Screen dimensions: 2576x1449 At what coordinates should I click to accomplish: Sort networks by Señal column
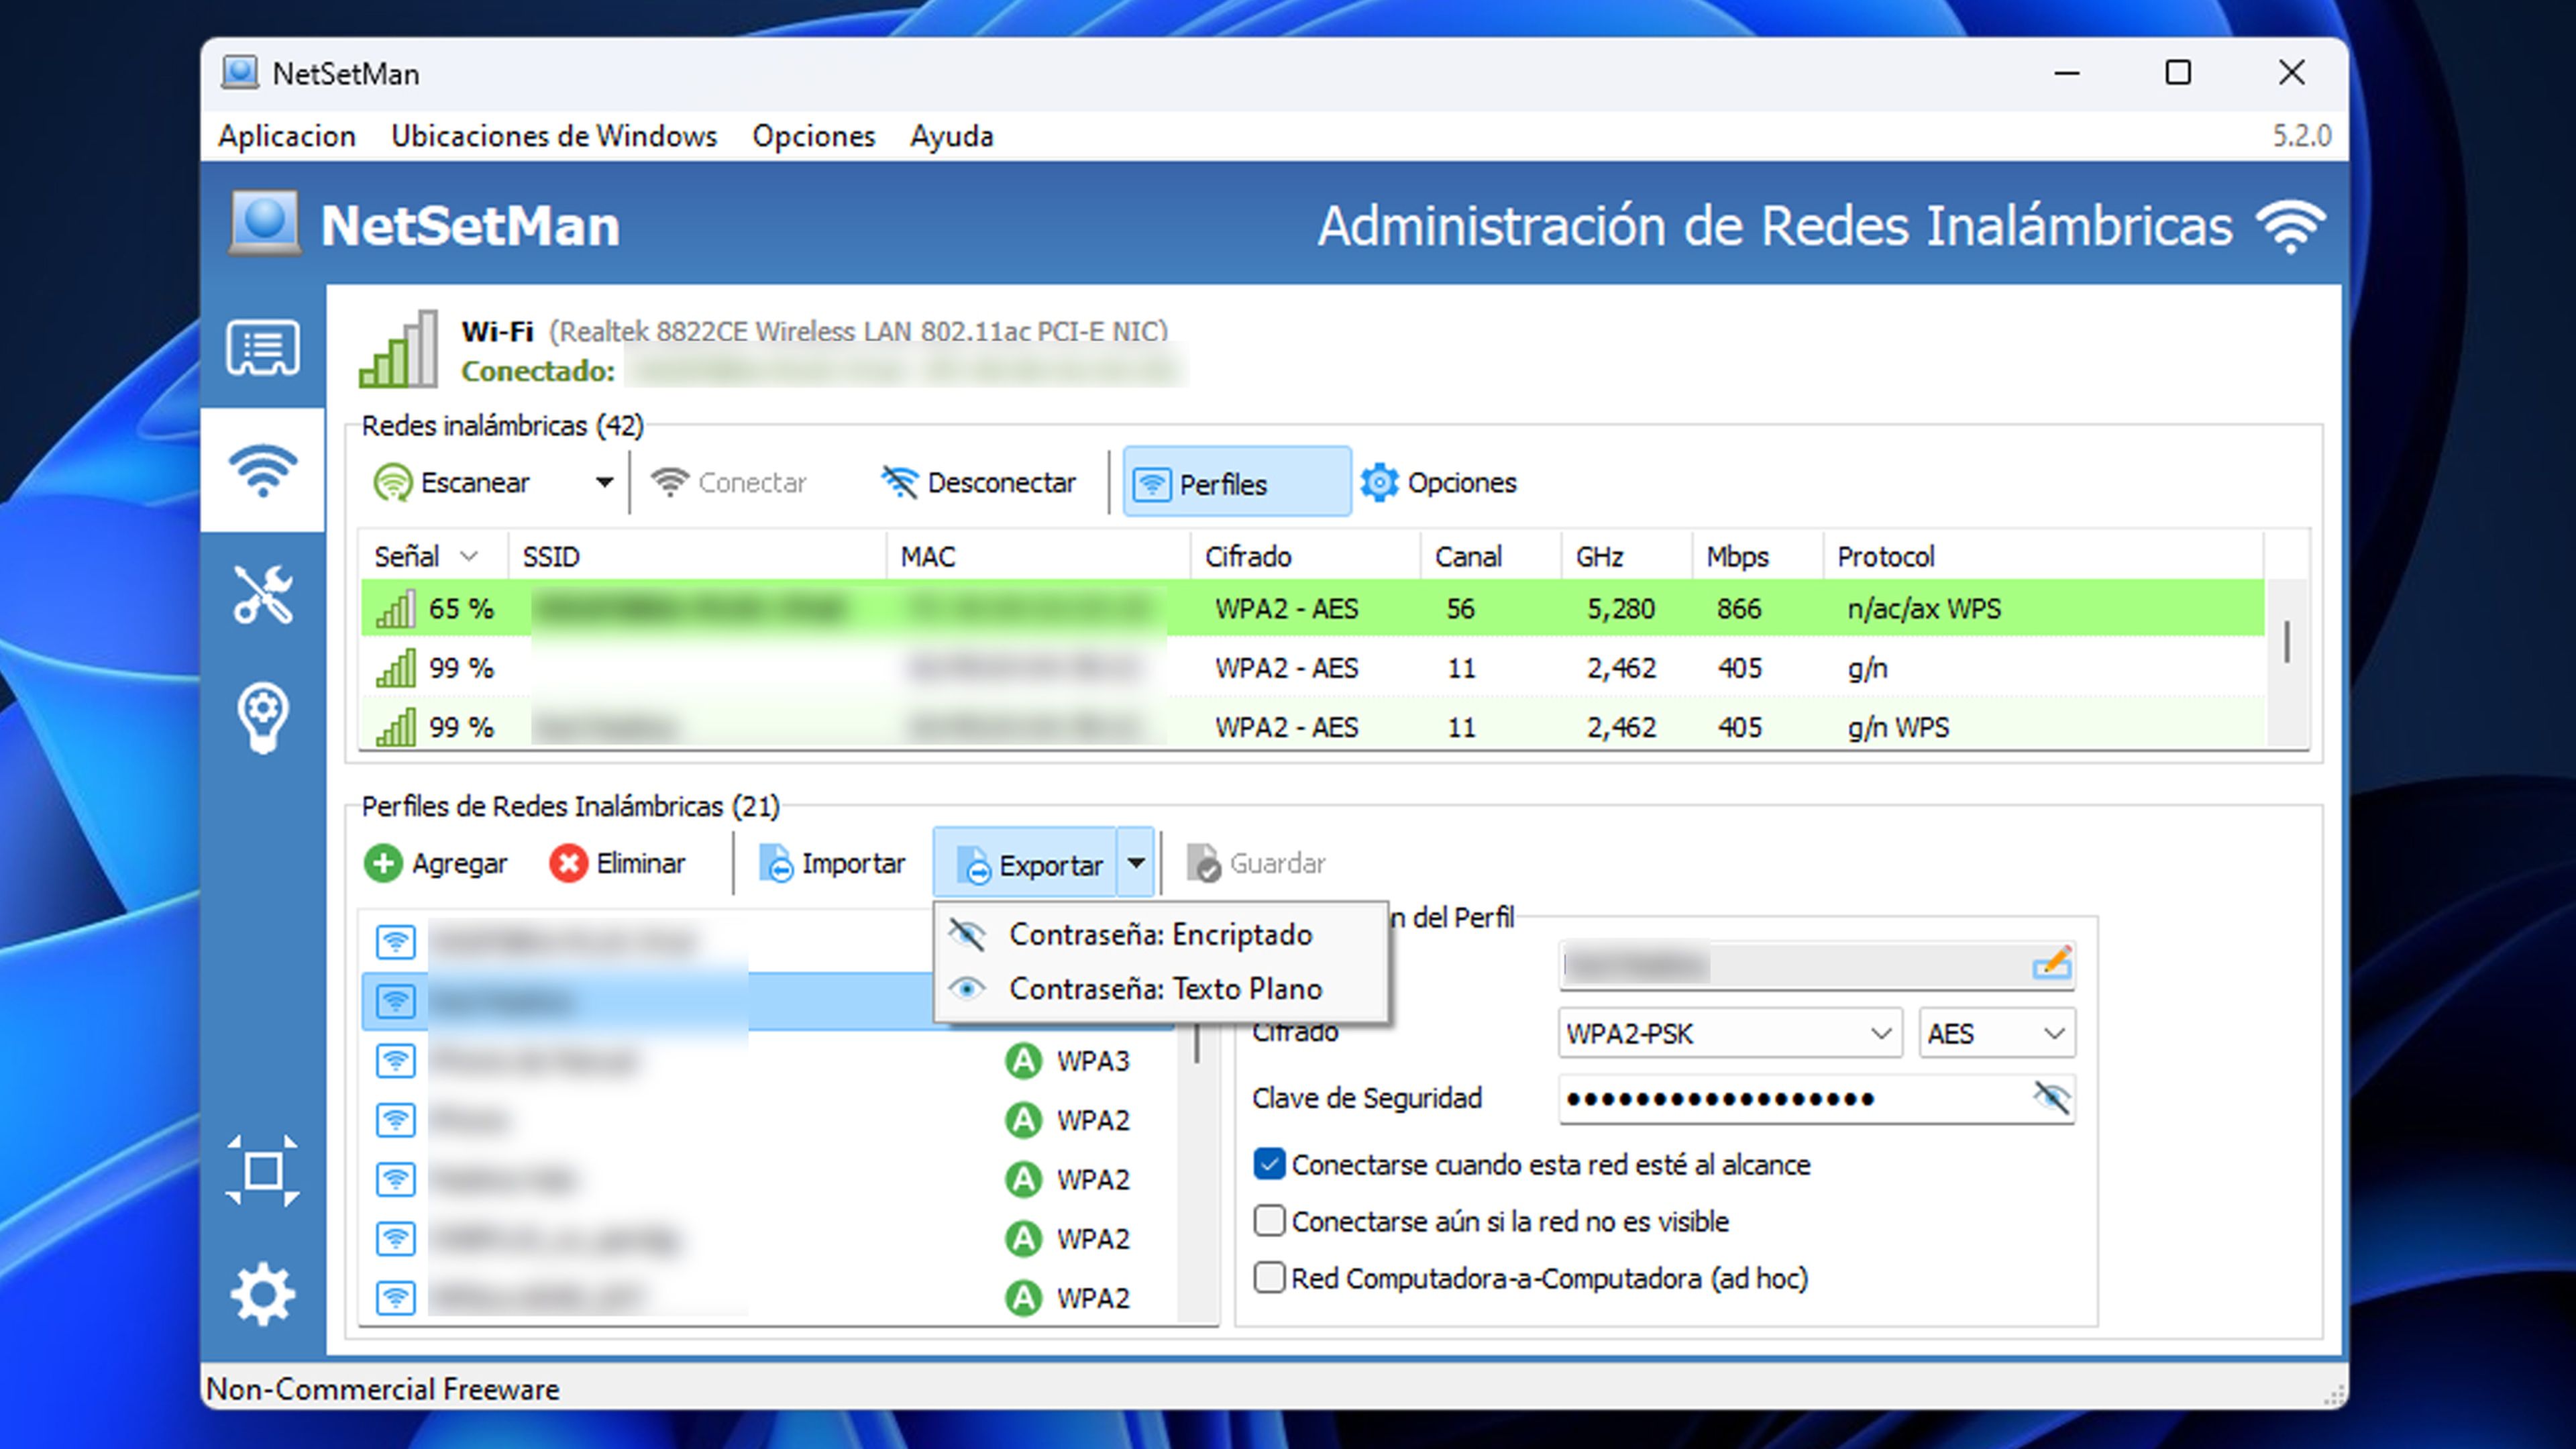(x=434, y=556)
